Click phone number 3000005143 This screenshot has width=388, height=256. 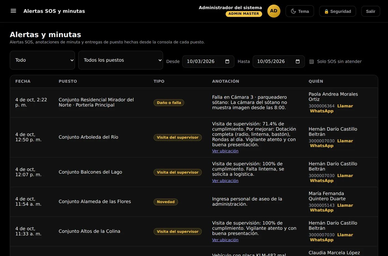tap(321, 205)
